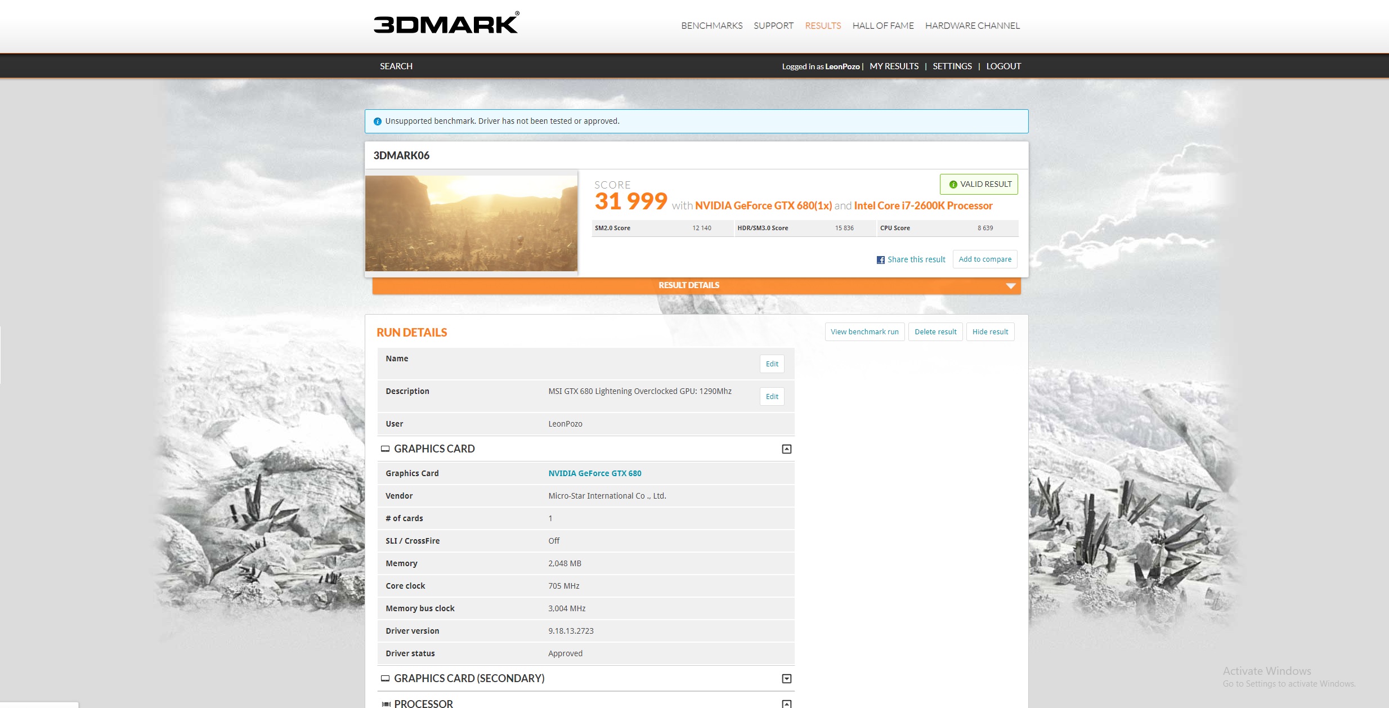Click the info icon in unsupported benchmark notice

378,122
